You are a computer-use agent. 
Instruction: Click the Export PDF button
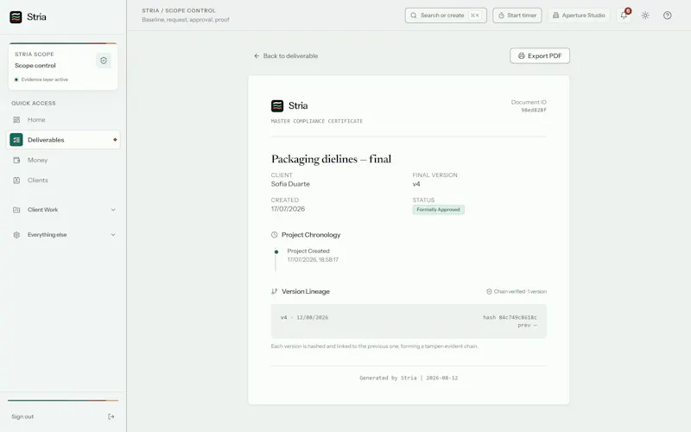(539, 56)
